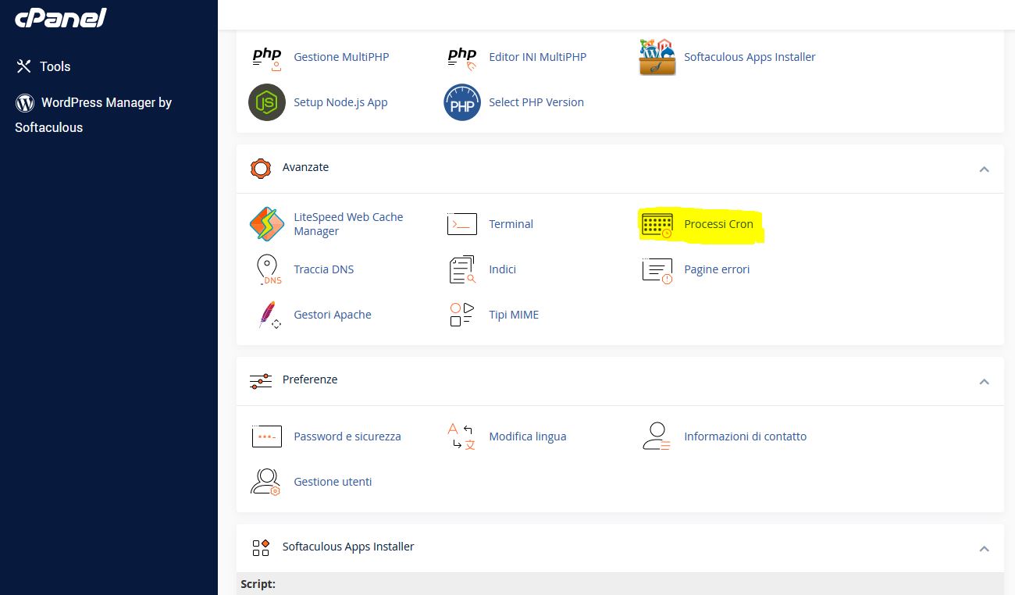This screenshot has width=1015, height=595.
Task: Click the cPanel logo
Action: [61, 17]
